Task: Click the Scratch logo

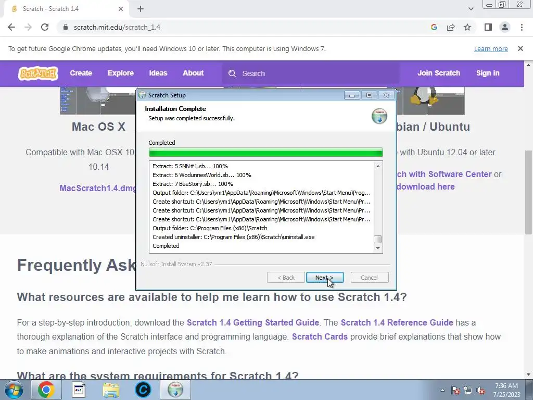Action: [38, 73]
